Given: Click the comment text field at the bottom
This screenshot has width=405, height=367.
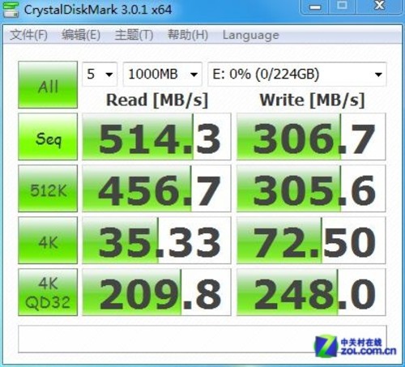Looking at the screenshot, I should 202,339.
